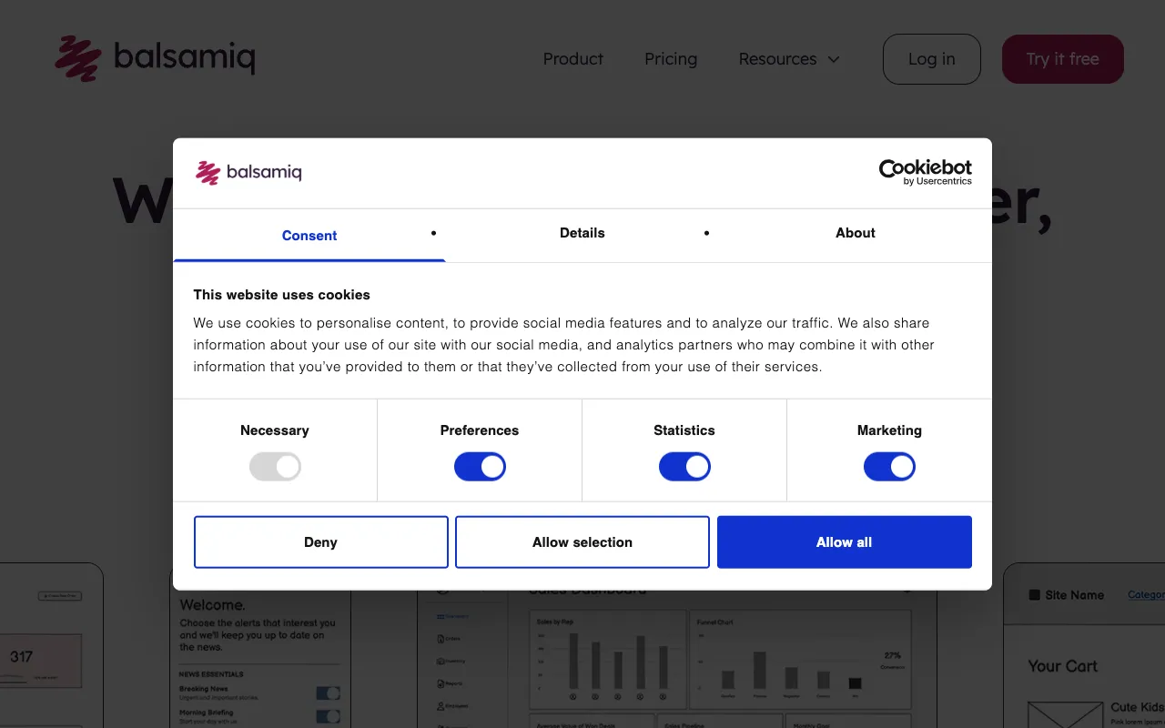Select the Inventory icon in the wireframe sidebar
The height and width of the screenshot is (728, 1165).
pyautogui.click(x=441, y=662)
